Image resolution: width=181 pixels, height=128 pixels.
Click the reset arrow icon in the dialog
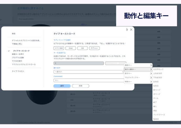(127, 30)
